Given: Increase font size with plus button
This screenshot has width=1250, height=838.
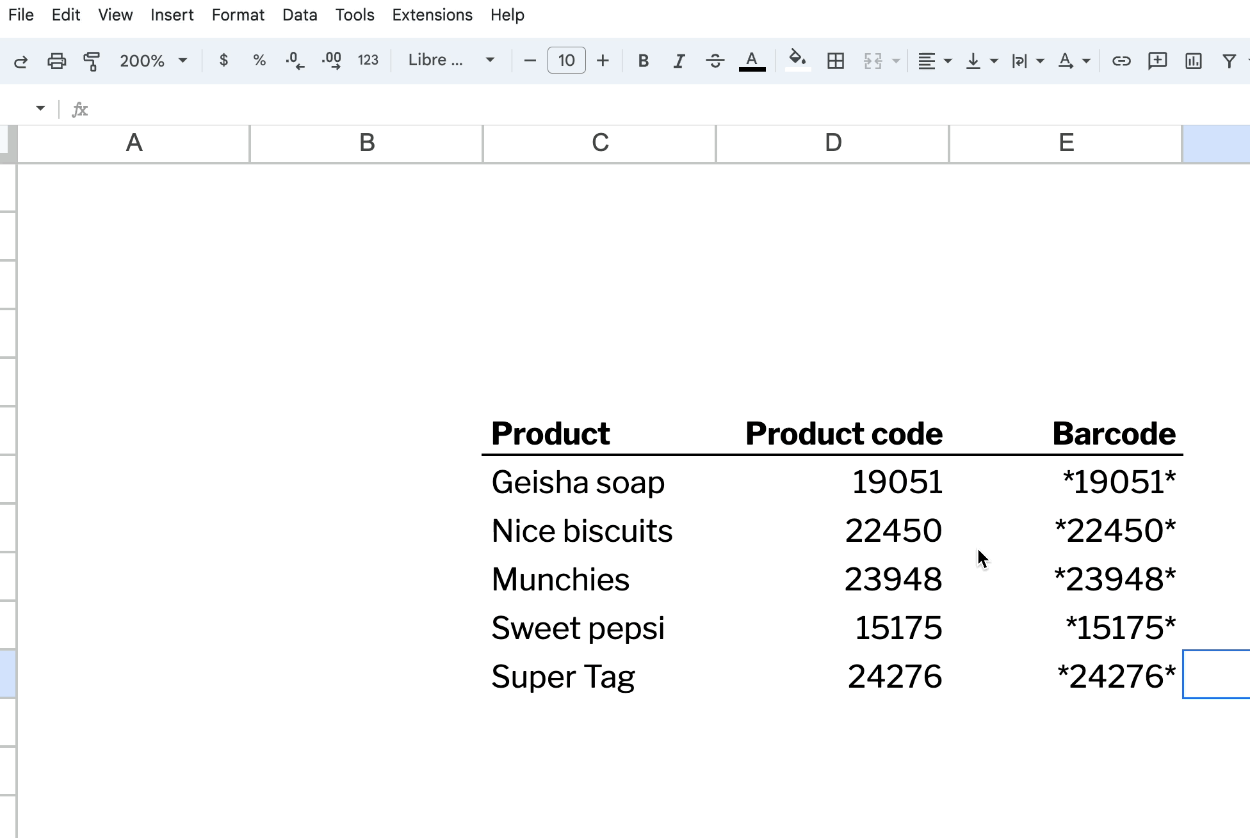Looking at the screenshot, I should 603,61.
